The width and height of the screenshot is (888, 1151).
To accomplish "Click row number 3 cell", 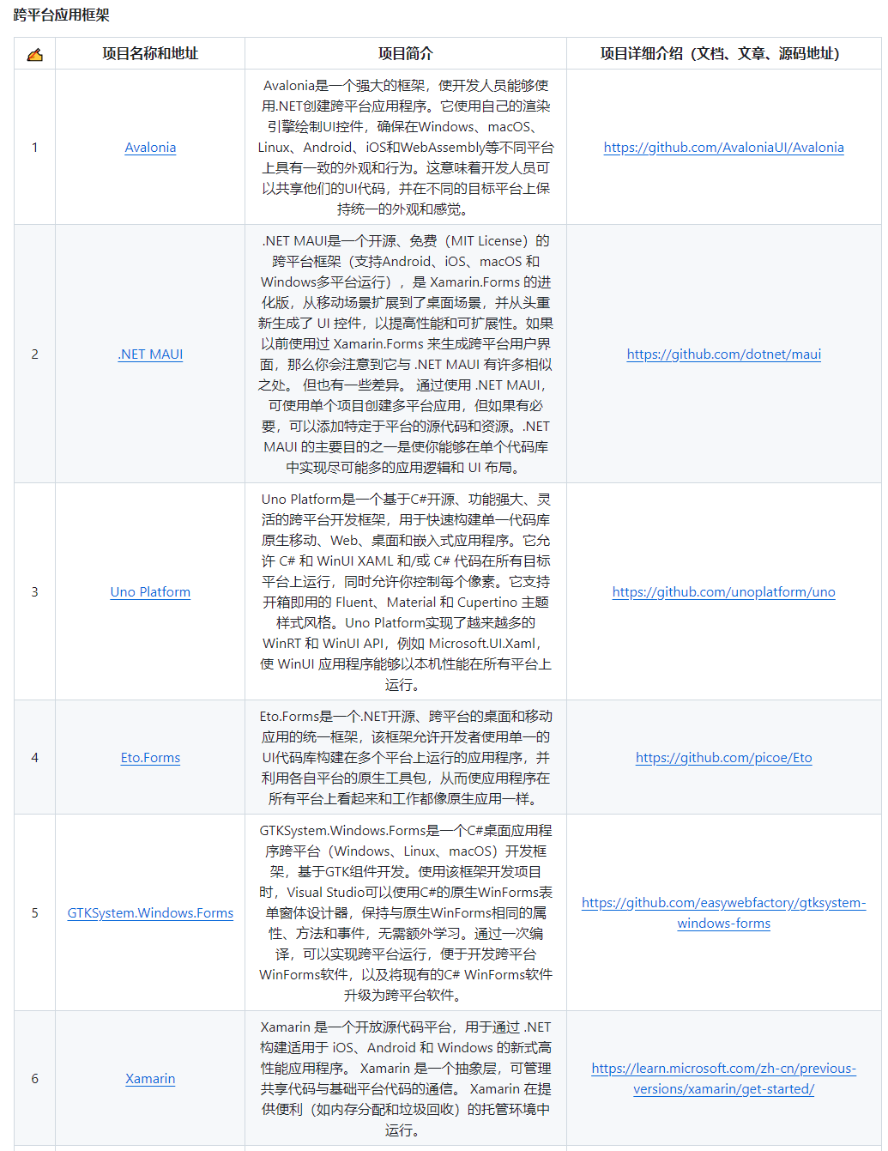I will (34, 592).
